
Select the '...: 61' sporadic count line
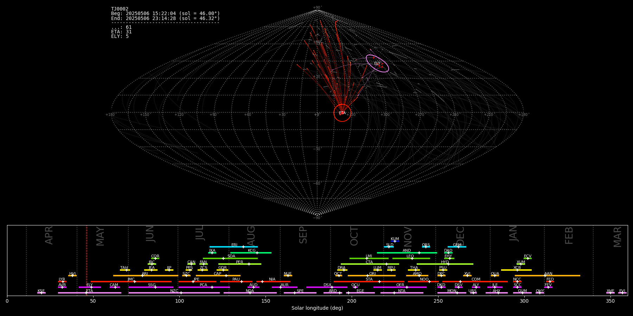pyautogui.click(x=121, y=27)
